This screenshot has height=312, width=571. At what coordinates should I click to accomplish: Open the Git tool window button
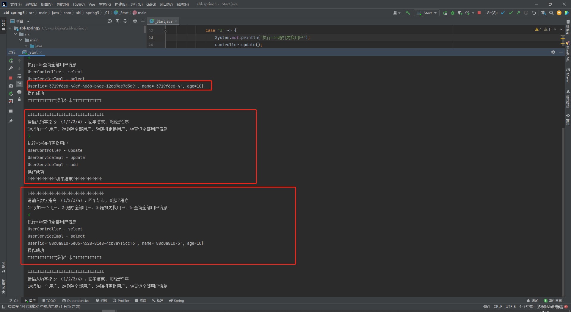(x=14, y=301)
